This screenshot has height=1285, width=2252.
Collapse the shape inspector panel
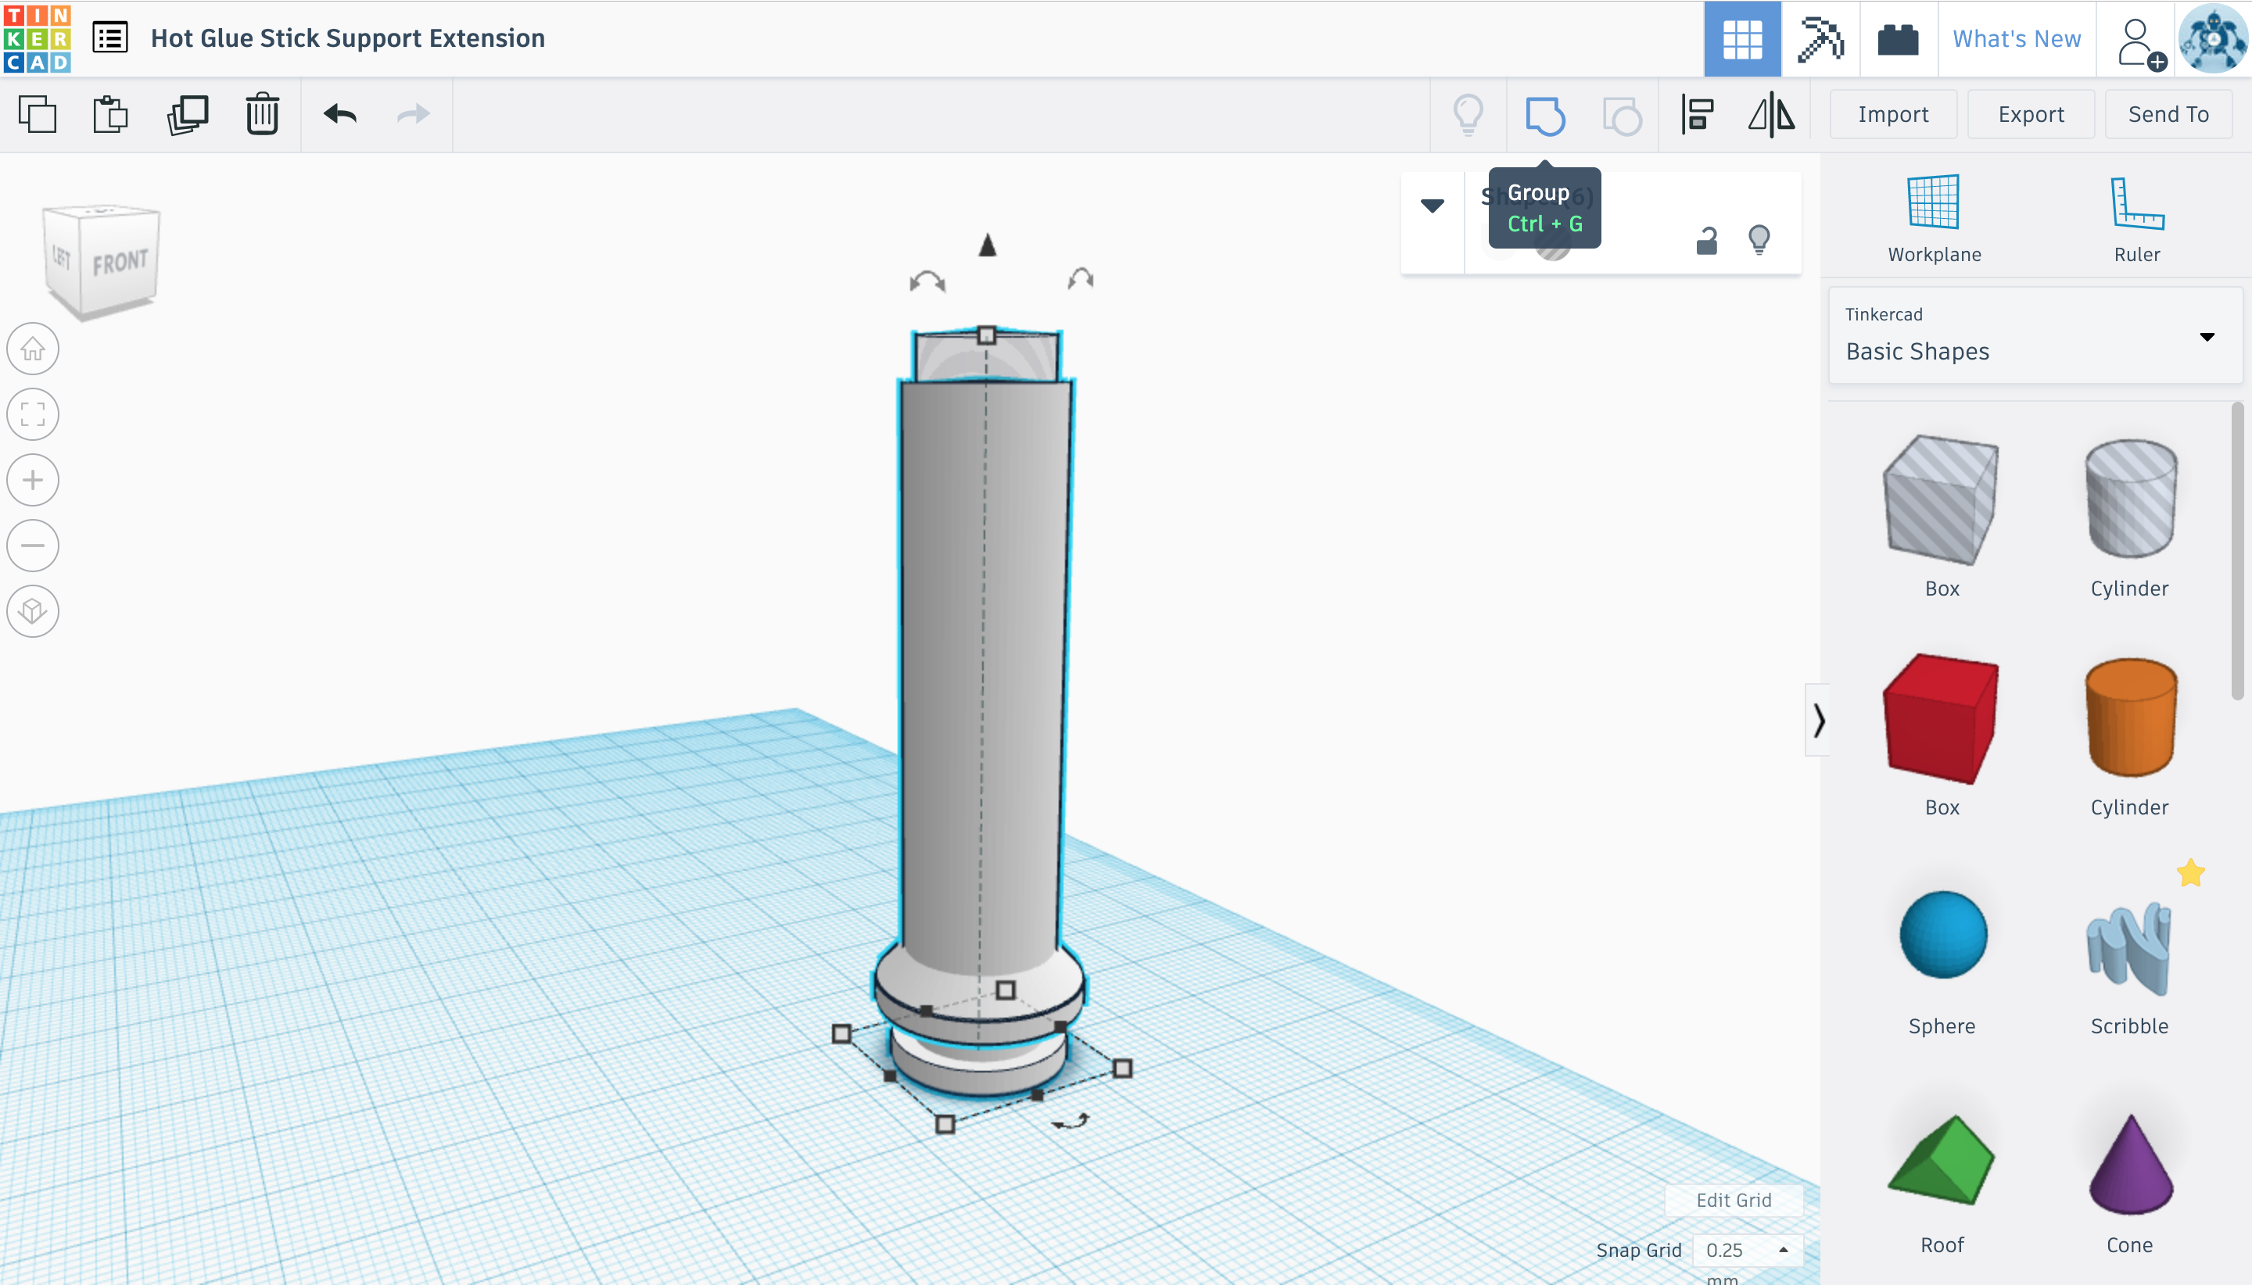[1432, 206]
